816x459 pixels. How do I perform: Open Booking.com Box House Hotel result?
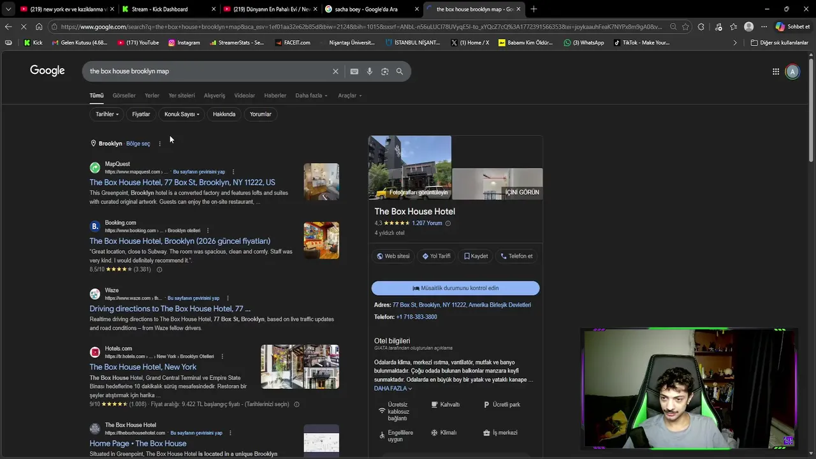180,241
